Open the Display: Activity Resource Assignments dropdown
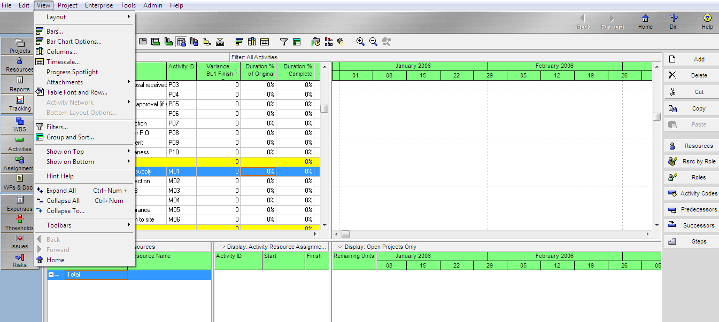Image resolution: width=719 pixels, height=322 pixels. click(x=223, y=247)
